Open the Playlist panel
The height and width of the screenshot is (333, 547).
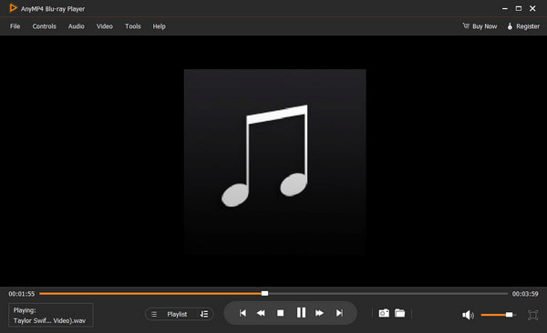(x=177, y=314)
